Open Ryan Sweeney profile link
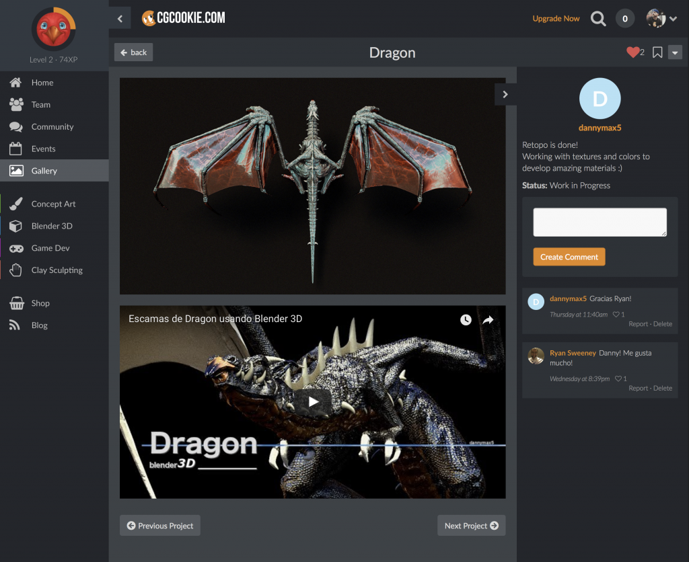 573,353
